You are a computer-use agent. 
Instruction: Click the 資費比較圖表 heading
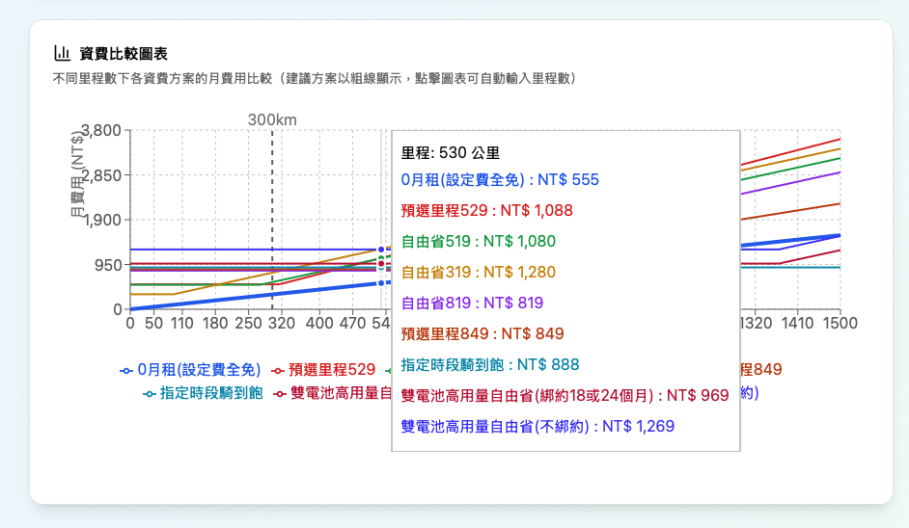pos(124,54)
